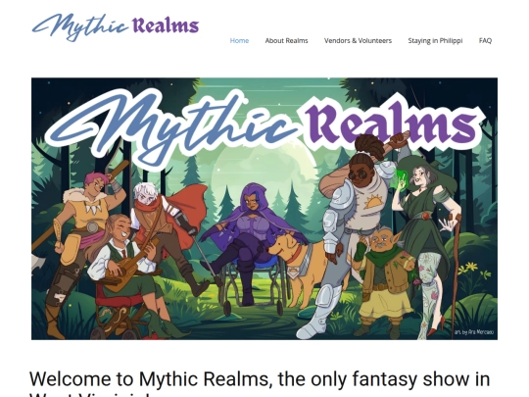Click the 'art by Ara Mercado' credit
The height and width of the screenshot is (397, 529).
[474, 332]
